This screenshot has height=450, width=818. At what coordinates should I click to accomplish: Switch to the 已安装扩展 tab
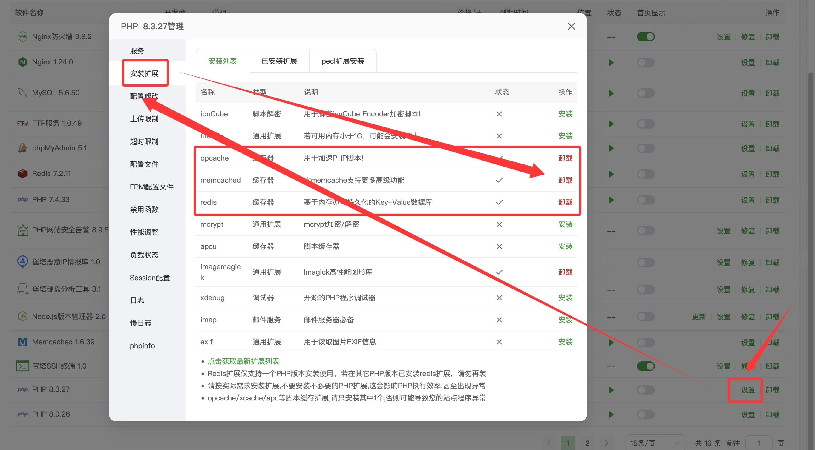(x=279, y=61)
